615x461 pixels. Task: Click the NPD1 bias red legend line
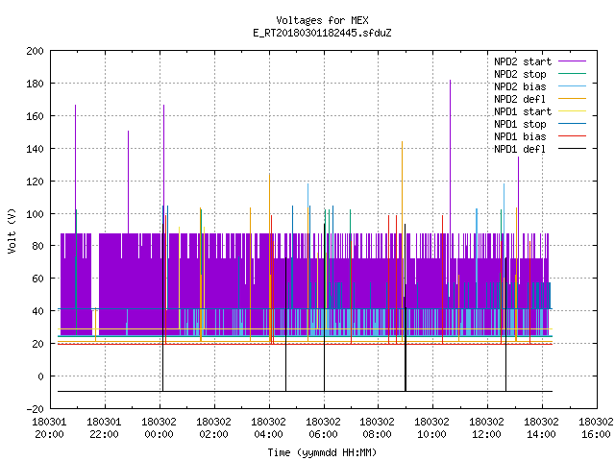click(x=572, y=136)
